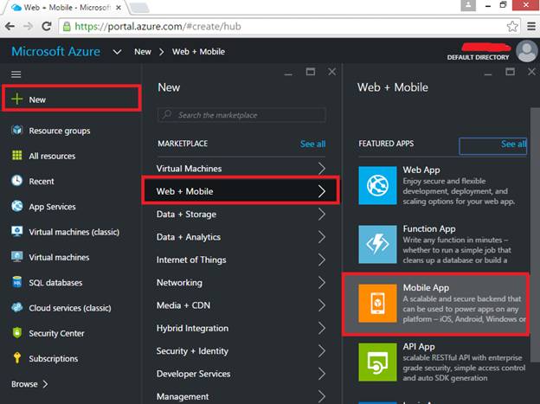This screenshot has height=404, width=540.
Task: Select Web + Mobile marketplace category
Action: pyautogui.click(x=241, y=191)
